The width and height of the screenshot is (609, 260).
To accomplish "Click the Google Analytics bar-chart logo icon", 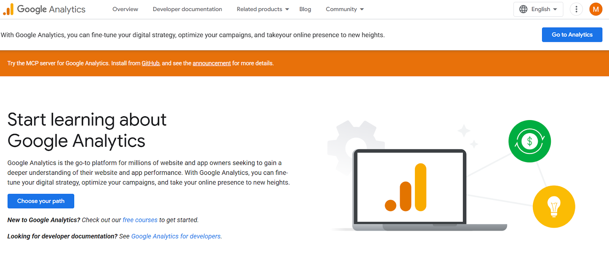I will pyautogui.click(x=8, y=10).
